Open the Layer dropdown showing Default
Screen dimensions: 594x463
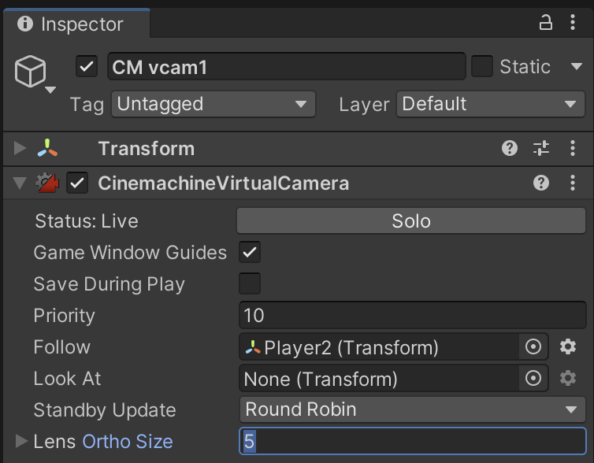(489, 104)
